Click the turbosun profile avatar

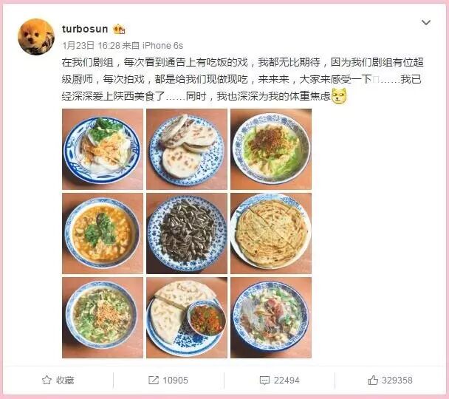[x=36, y=37]
